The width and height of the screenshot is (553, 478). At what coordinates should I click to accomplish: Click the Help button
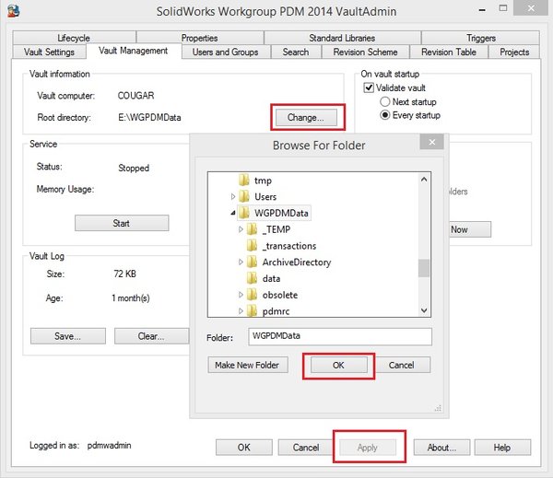pos(502,448)
